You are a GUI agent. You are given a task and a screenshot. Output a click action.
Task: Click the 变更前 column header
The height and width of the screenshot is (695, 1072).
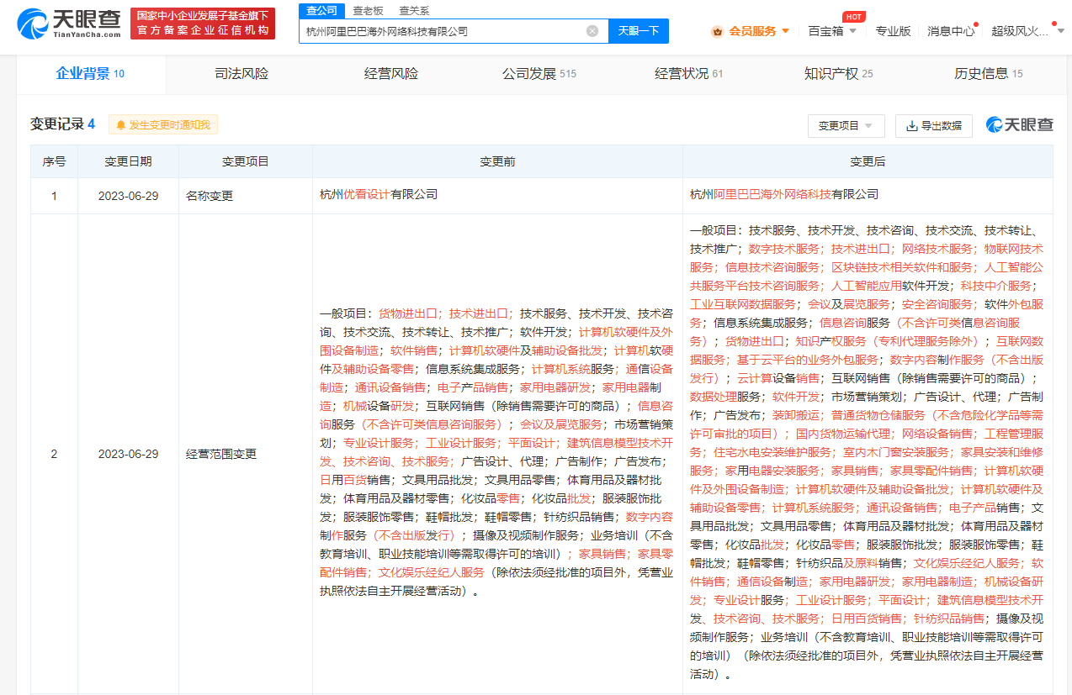[x=497, y=161]
